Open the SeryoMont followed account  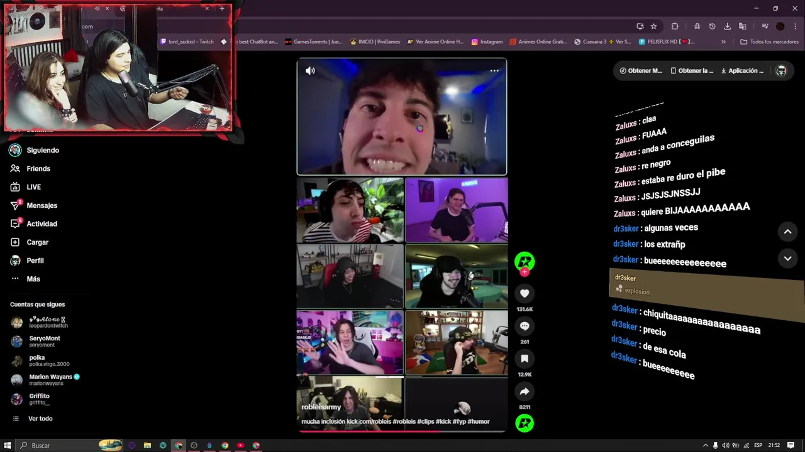[x=36, y=342]
